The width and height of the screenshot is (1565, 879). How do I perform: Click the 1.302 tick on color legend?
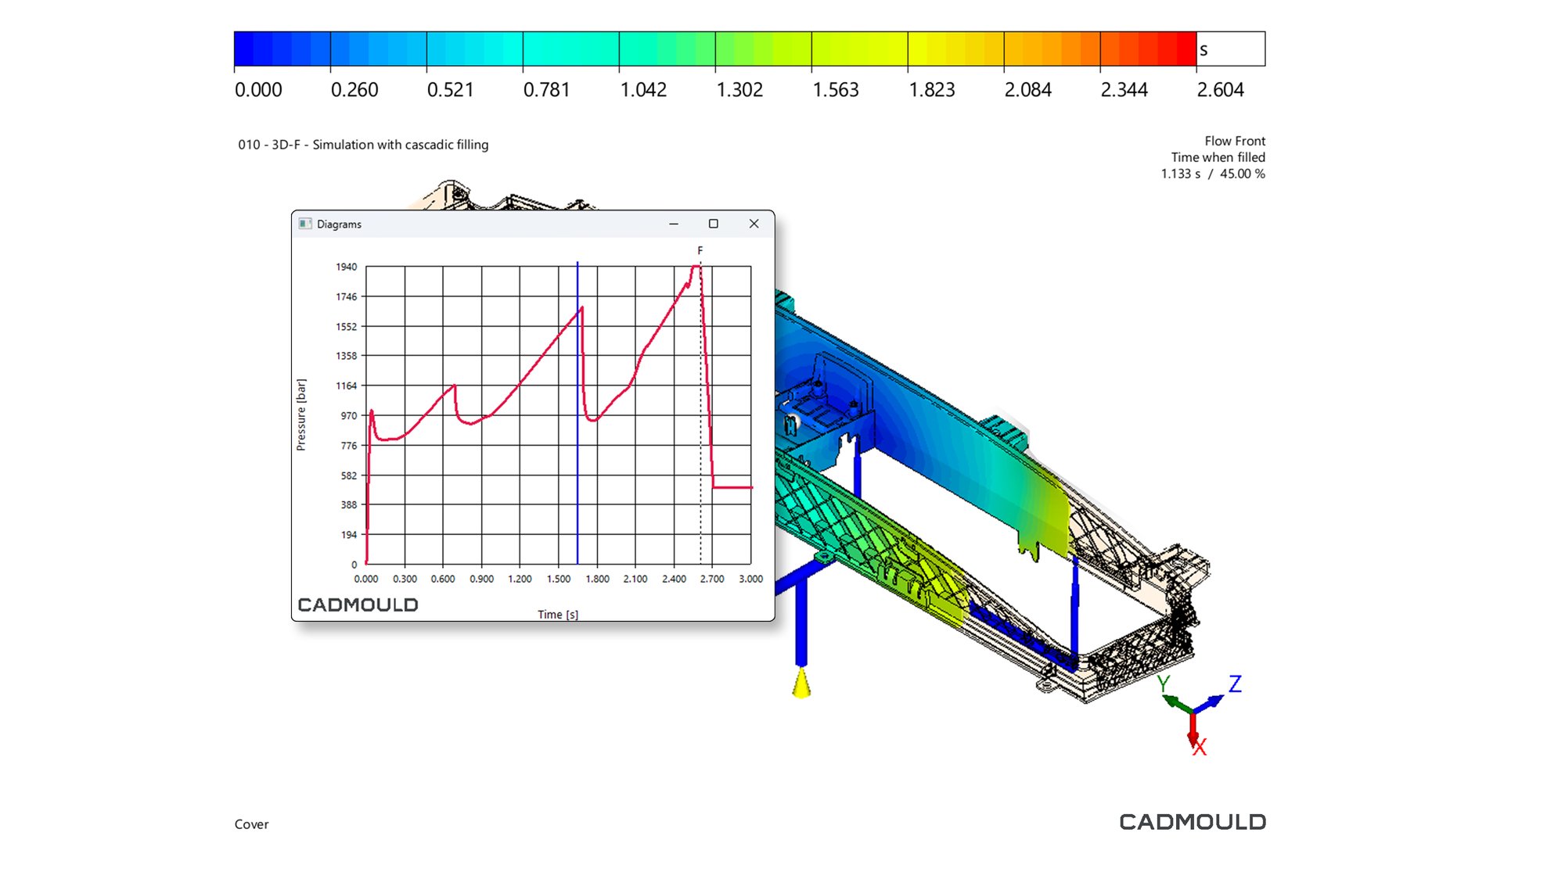point(739,90)
